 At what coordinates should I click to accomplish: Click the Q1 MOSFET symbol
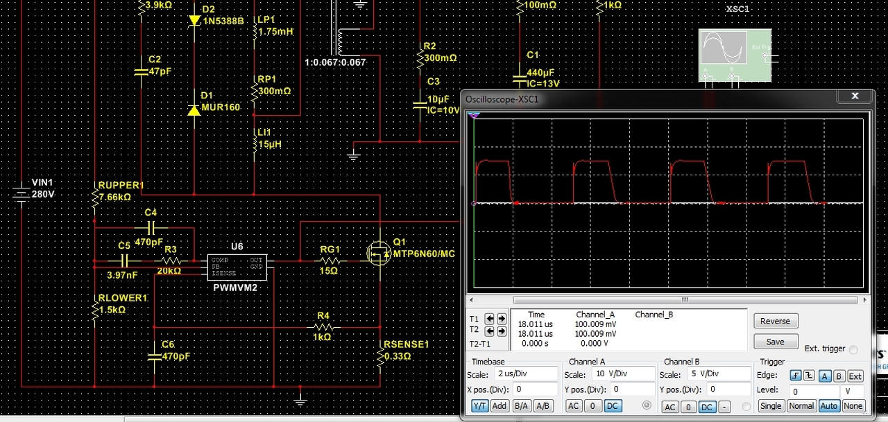379,254
